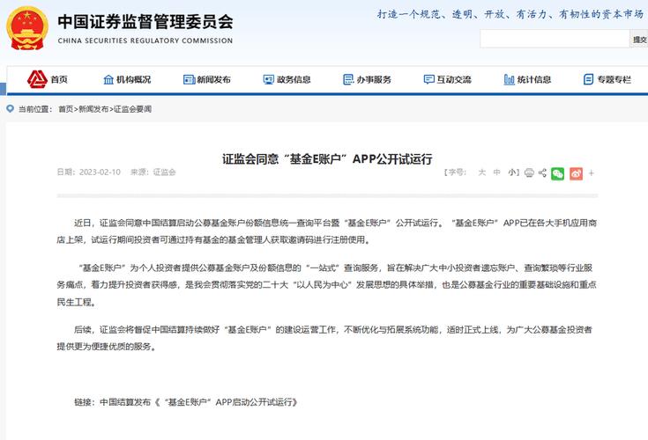The height and width of the screenshot is (440, 648).
Task: Click the red triangular home icon
Action: click(x=37, y=79)
